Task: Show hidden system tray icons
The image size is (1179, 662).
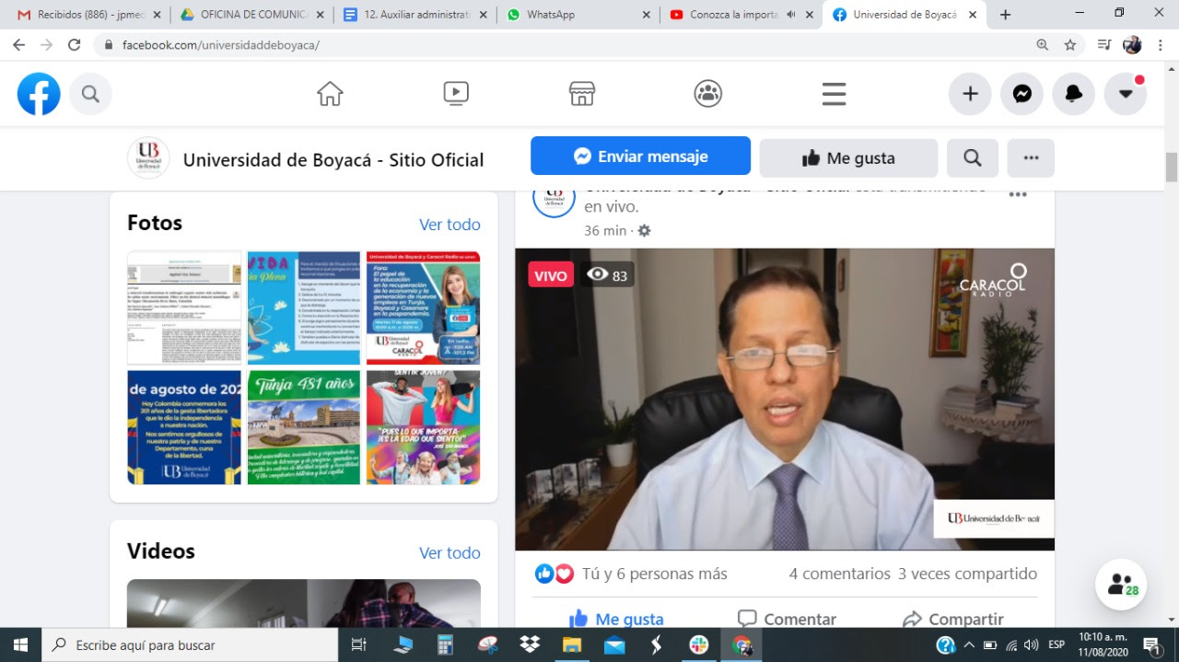Action: click(970, 645)
